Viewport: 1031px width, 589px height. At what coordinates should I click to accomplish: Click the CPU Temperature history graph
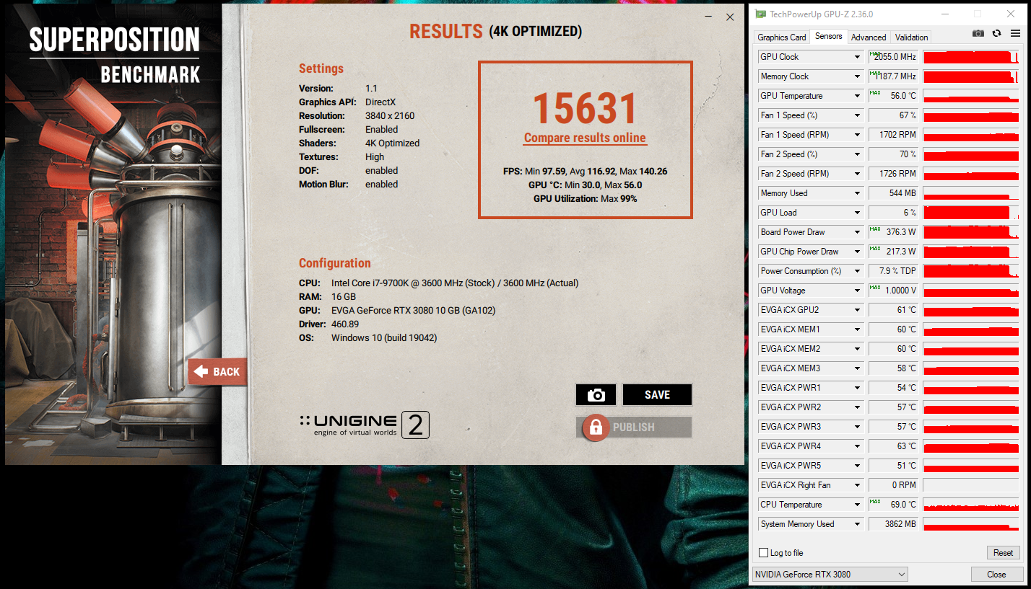(971, 505)
